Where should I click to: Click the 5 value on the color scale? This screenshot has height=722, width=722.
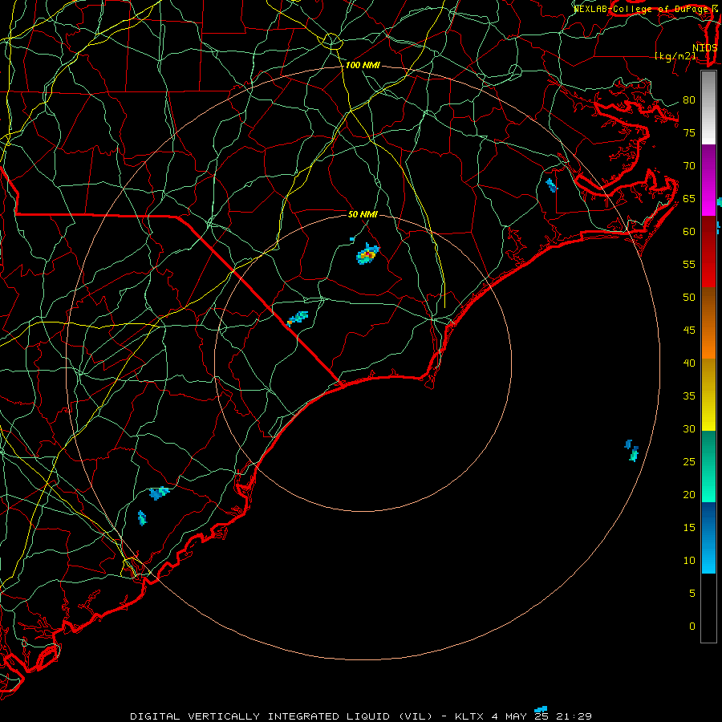coord(692,593)
